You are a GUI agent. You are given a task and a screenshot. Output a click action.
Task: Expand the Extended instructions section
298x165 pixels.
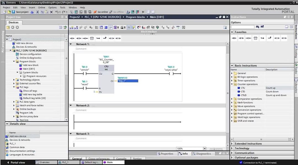pos(232,144)
